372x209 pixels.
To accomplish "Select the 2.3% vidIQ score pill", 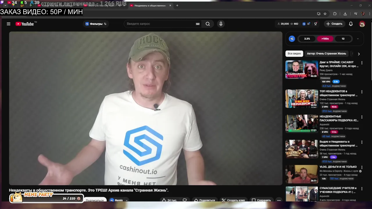I will [307, 39].
